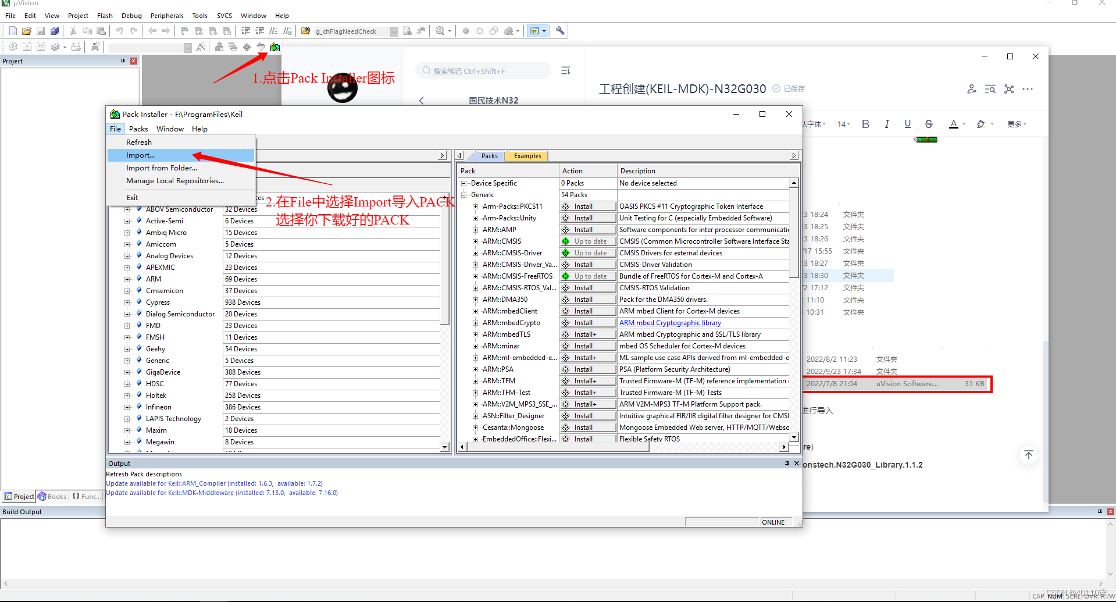Select Import... from the File menu
Viewport: 1116px width, 602px height.
tap(181, 155)
